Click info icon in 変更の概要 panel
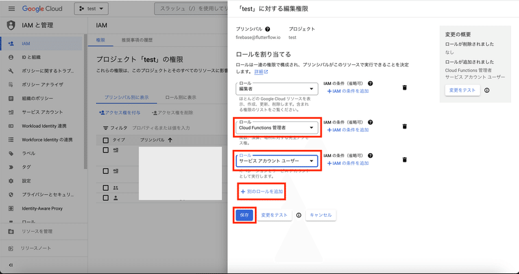Screen dimensions: 519x274 coord(487,90)
